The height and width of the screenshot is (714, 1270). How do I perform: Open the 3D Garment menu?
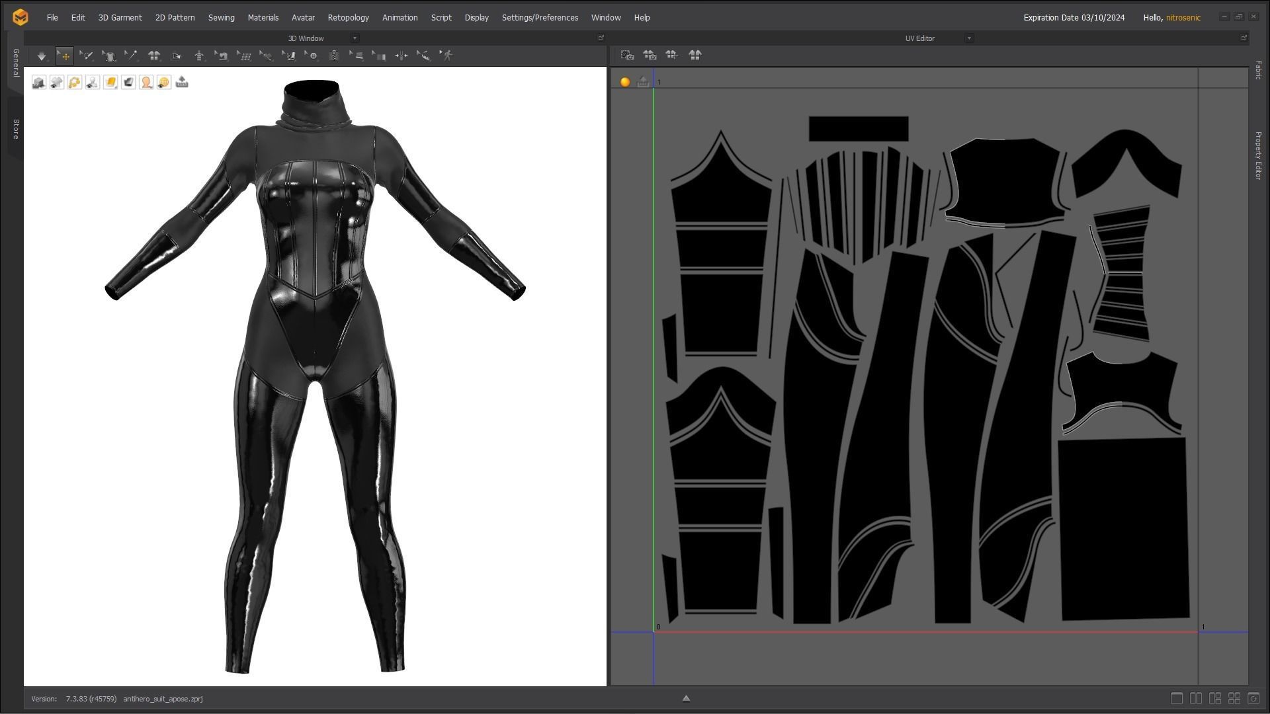[x=120, y=18]
